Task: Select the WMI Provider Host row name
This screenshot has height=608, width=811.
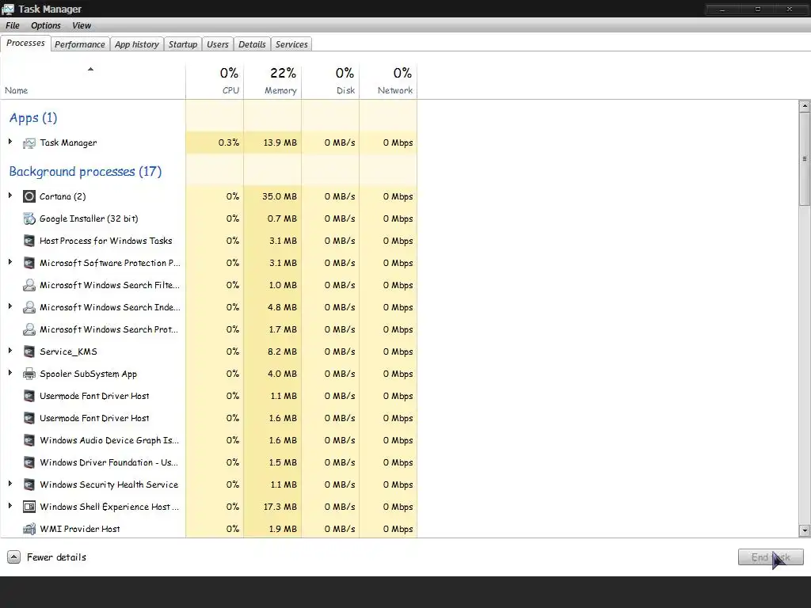Action: (x=80, y=529)
